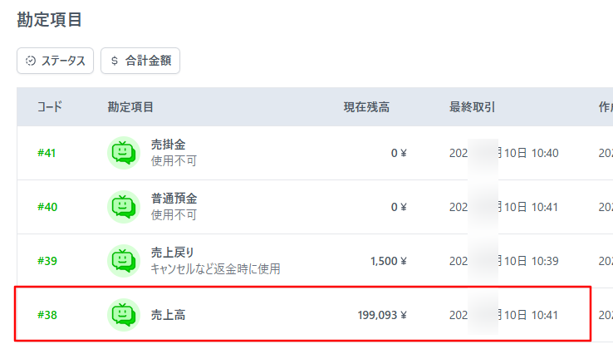Image resolution: width=613 pixels, height=354 pixels.
Task: Click the 普通預金 account avatar icon
Action: [124, 207]
